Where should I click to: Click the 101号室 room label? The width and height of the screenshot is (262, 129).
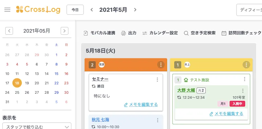tap(239, 98)
